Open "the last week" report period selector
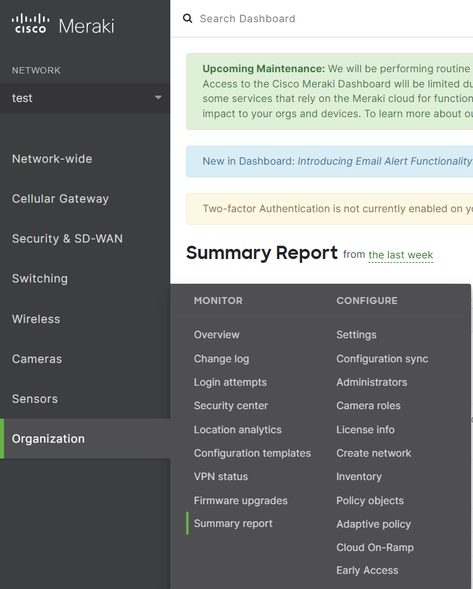The height and width of the screenshot is (589, 473). point(400,255)
